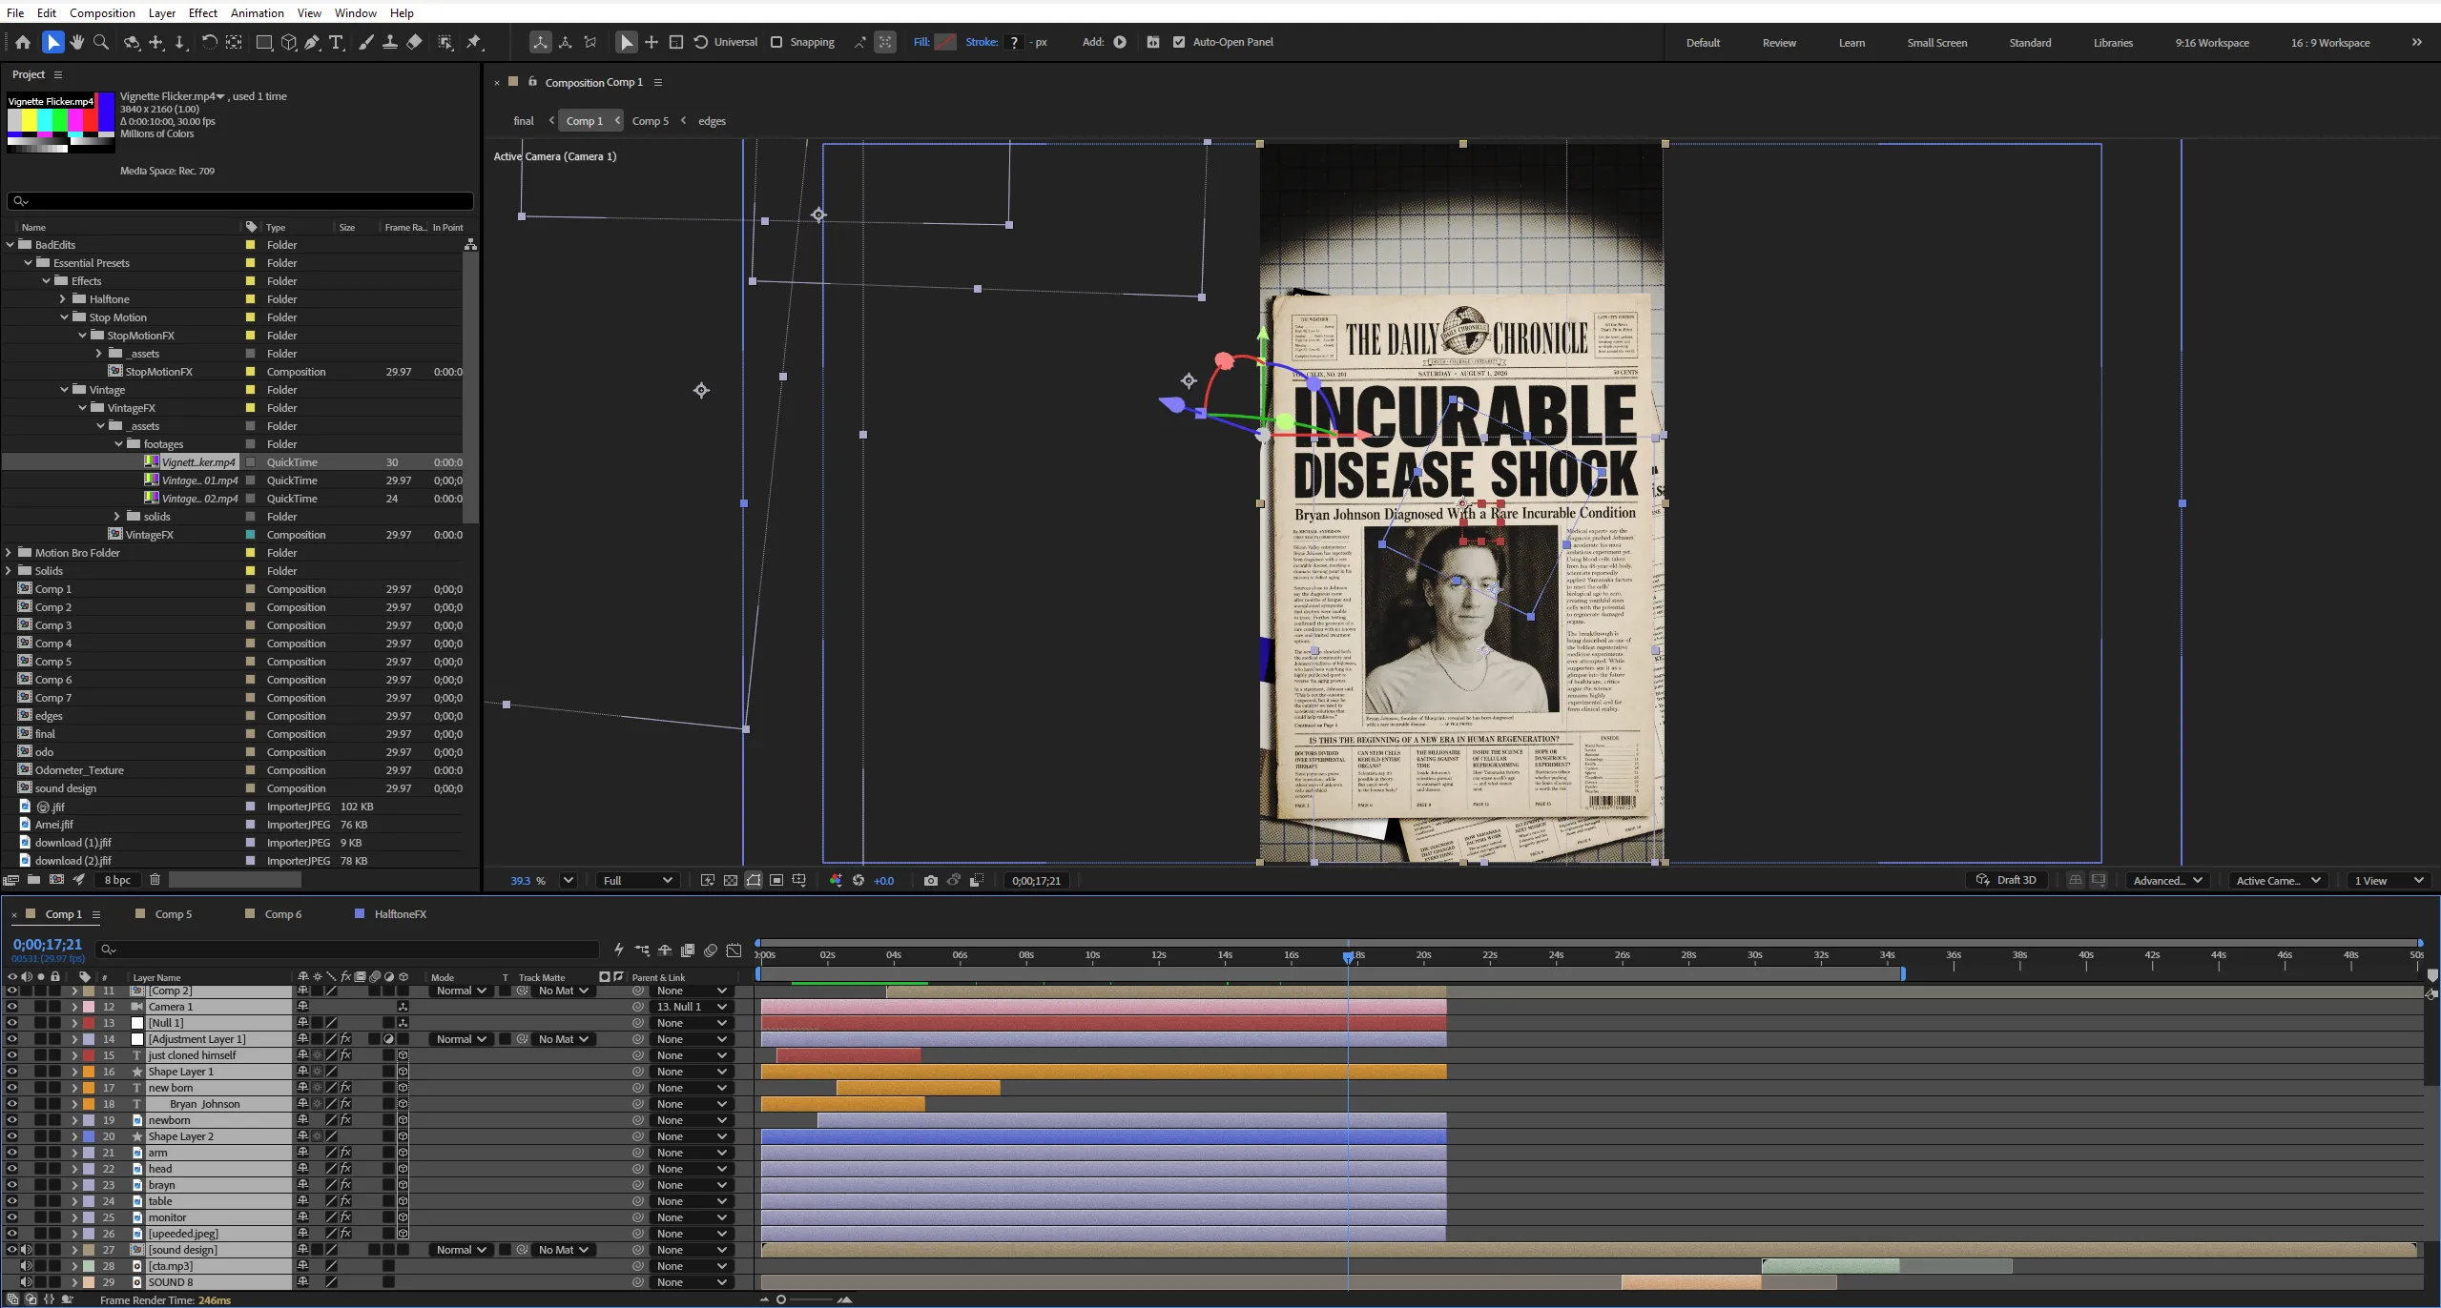Navigate to the final comp breadcrumb
The image size is (2441, 1308).
pyautogui.click(x=524, y=121)
